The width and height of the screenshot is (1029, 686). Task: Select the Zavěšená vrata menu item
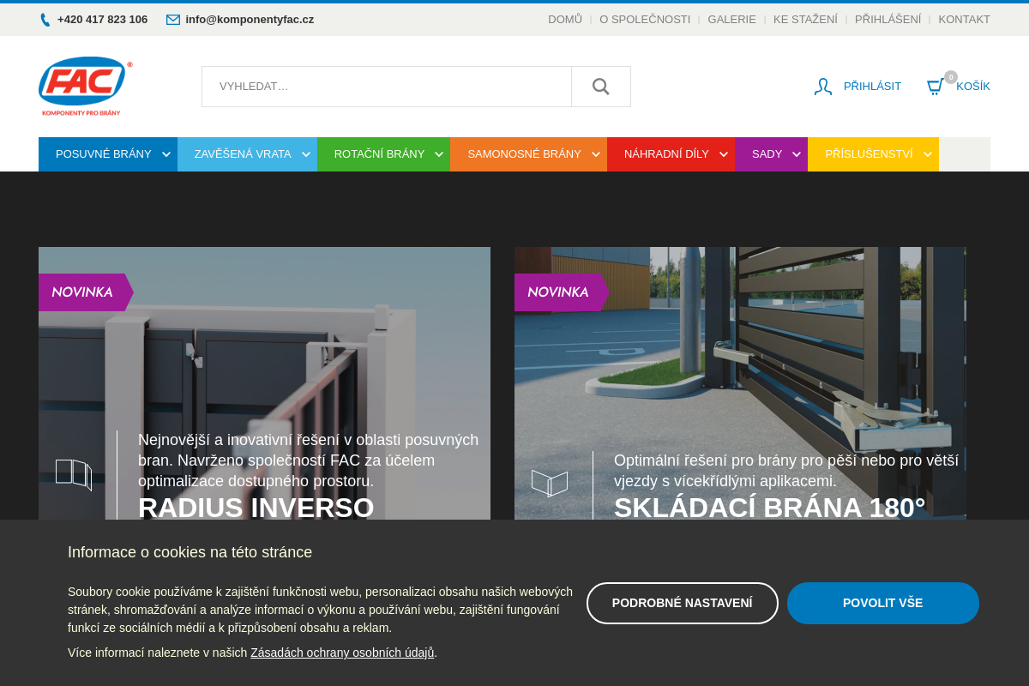point(243,154)
